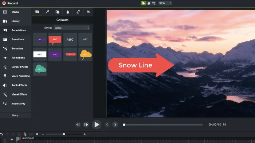Click the Play button
The image size is (255, 143).
97,124
